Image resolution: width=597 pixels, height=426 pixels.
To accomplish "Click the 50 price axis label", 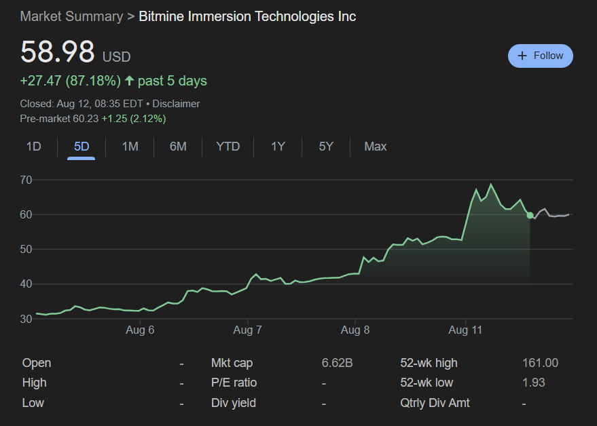I will [x=26, y=249].
